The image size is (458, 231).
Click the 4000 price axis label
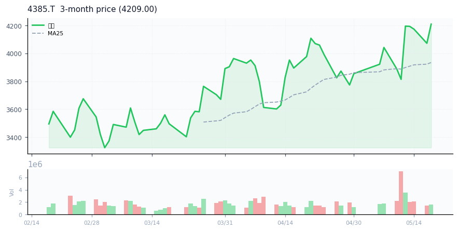coord(14,54)
